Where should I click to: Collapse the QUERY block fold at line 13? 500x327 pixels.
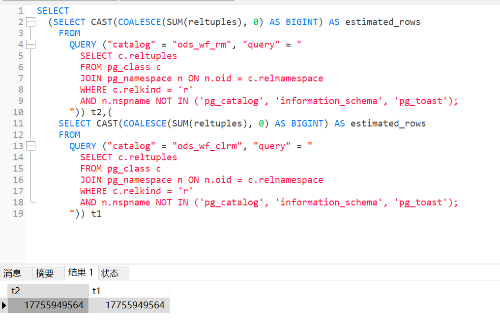tap(30, 146)
